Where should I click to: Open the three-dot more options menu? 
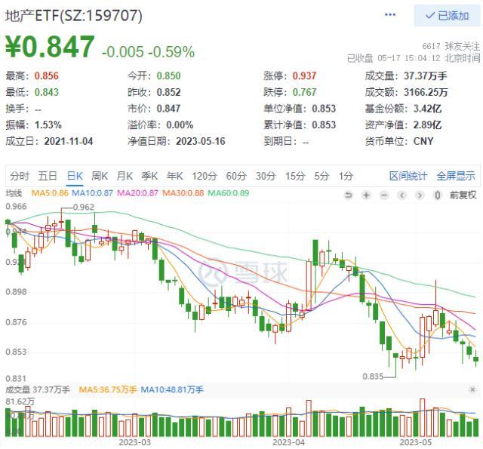[x=390, y=15]
